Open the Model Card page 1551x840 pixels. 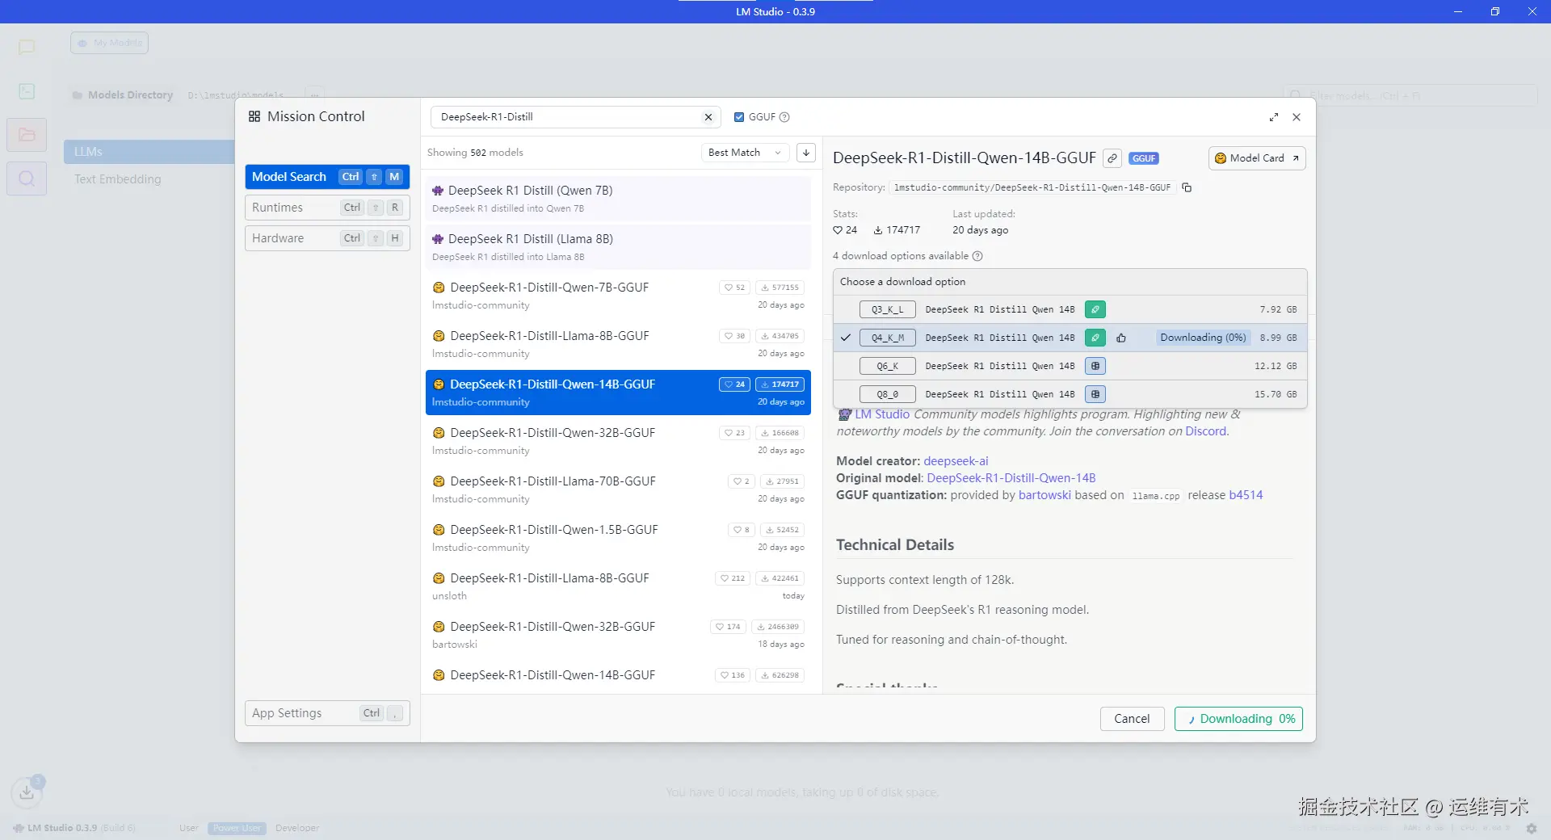tap(1257, 158)
